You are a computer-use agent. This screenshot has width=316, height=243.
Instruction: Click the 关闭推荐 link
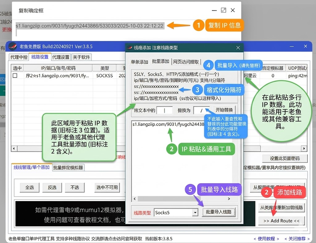(x=297, y=239)
